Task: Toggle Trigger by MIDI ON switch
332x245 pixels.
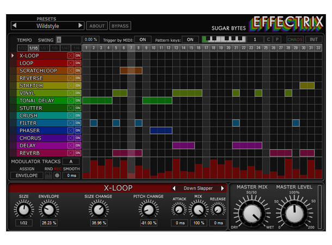Action: point(143,40)
